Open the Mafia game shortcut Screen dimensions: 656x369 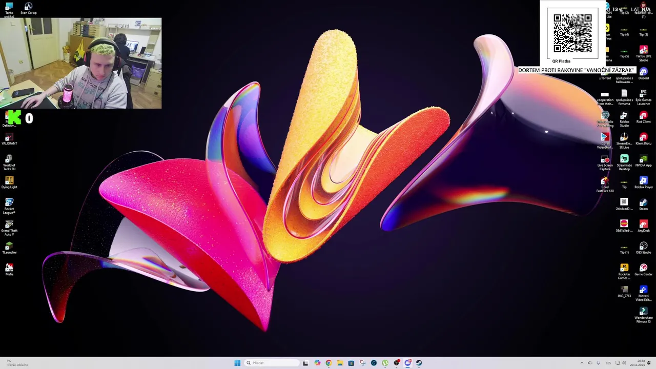coord(9,270)
